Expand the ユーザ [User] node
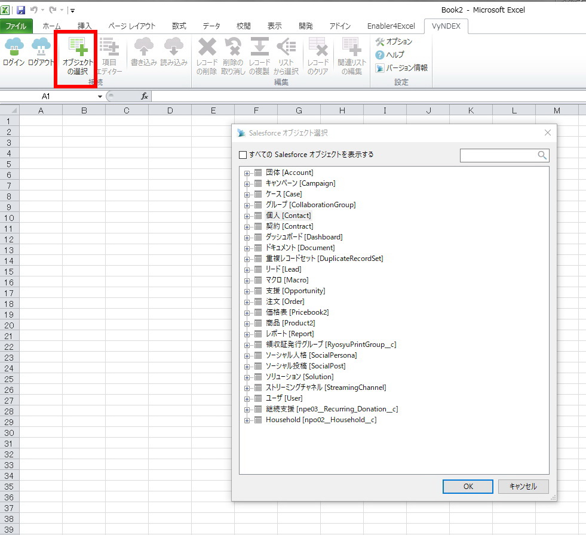Screen dimensions: 586x535 pyautogui.click(x=247, y=399)
